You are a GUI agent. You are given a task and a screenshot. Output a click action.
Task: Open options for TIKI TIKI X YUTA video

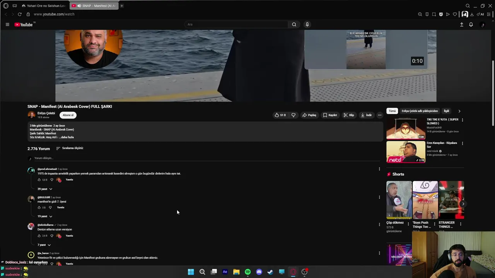coord(462,120)
